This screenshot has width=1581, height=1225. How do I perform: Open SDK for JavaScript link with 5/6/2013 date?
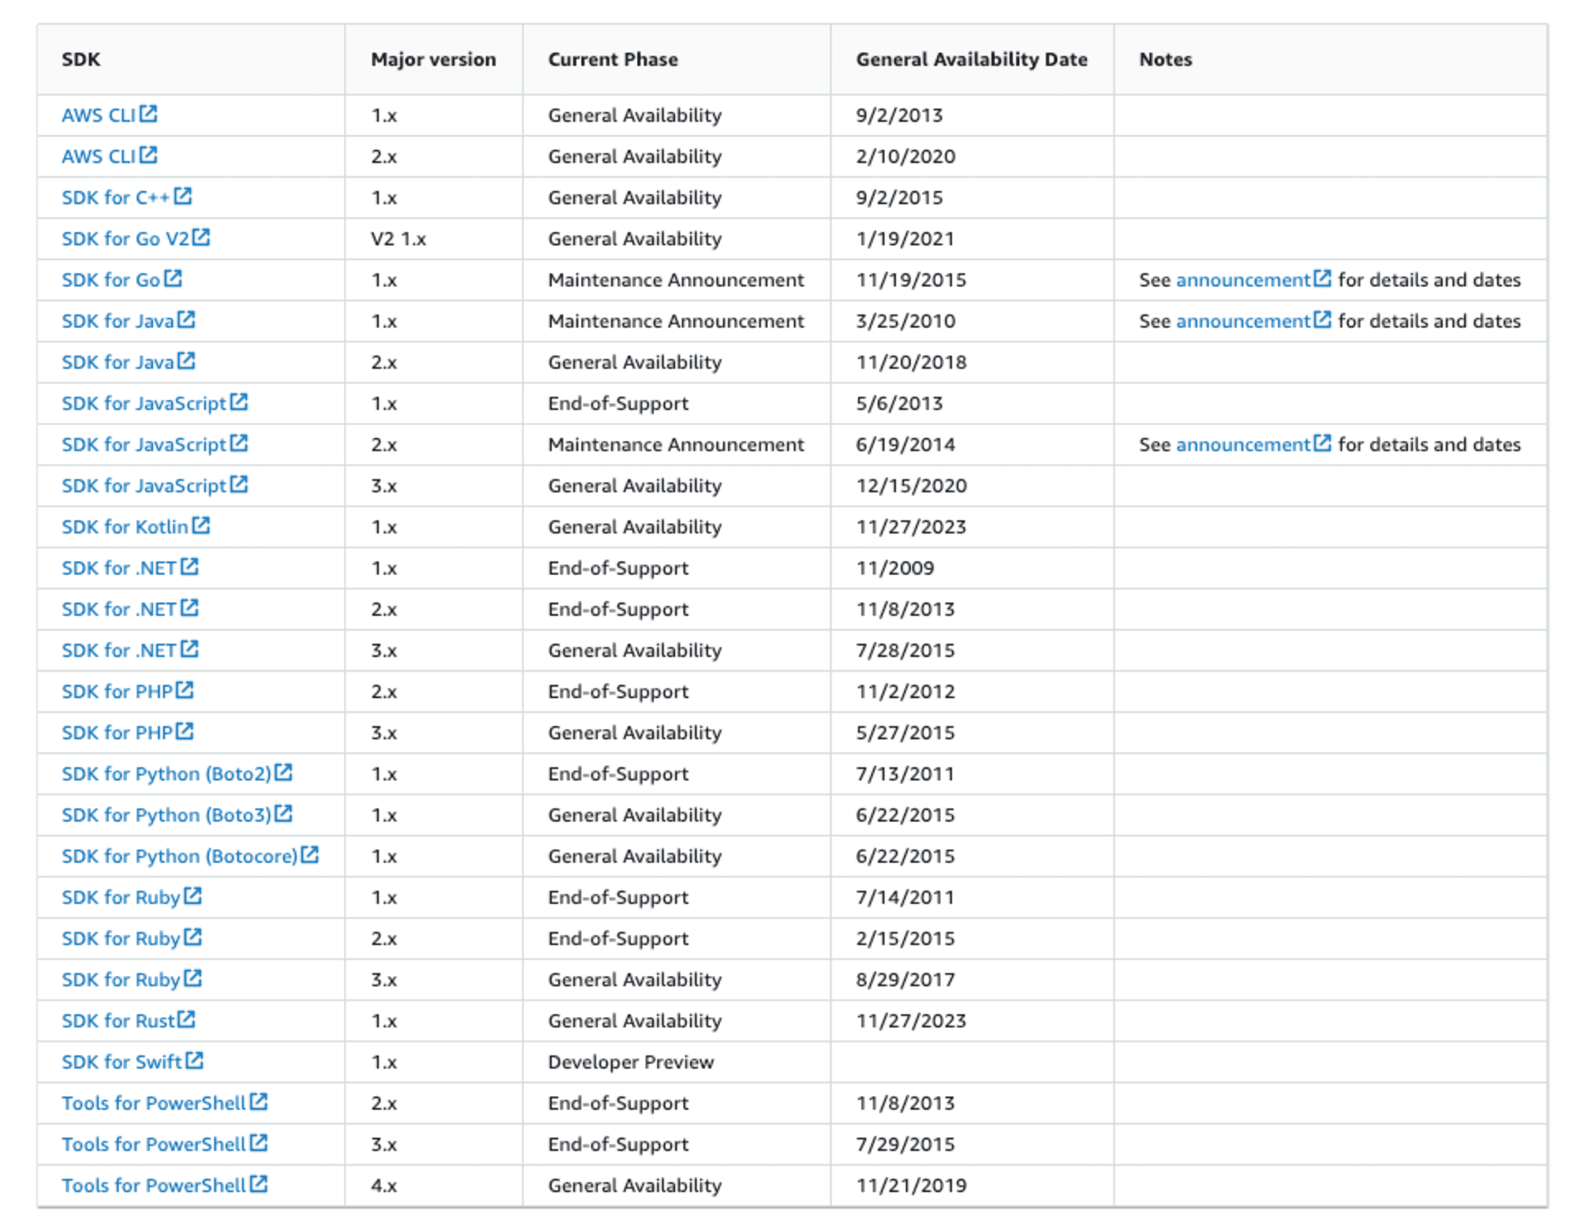click(144, 403)
